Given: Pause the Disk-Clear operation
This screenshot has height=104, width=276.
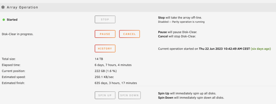Looking at the screenshot, I should (105, 34).
